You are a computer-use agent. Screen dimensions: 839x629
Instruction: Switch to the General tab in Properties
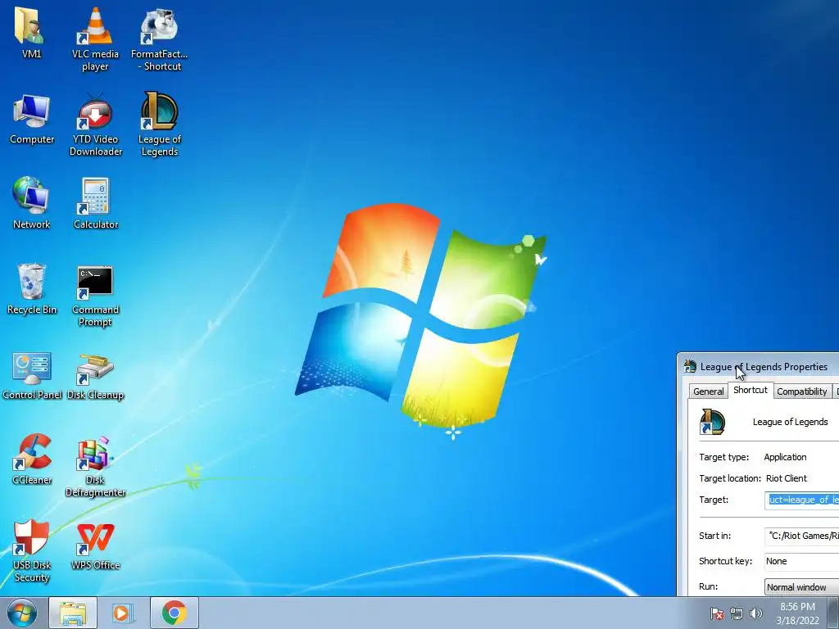coord(708,391)
